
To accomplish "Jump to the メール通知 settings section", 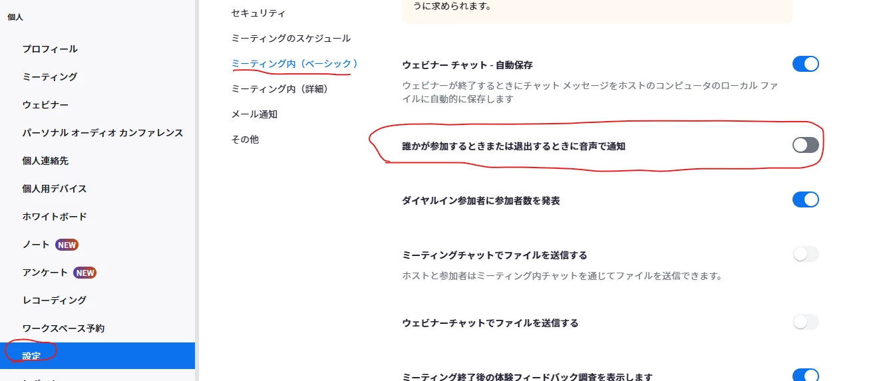I will pyautogui.click(x=254, y=114).
